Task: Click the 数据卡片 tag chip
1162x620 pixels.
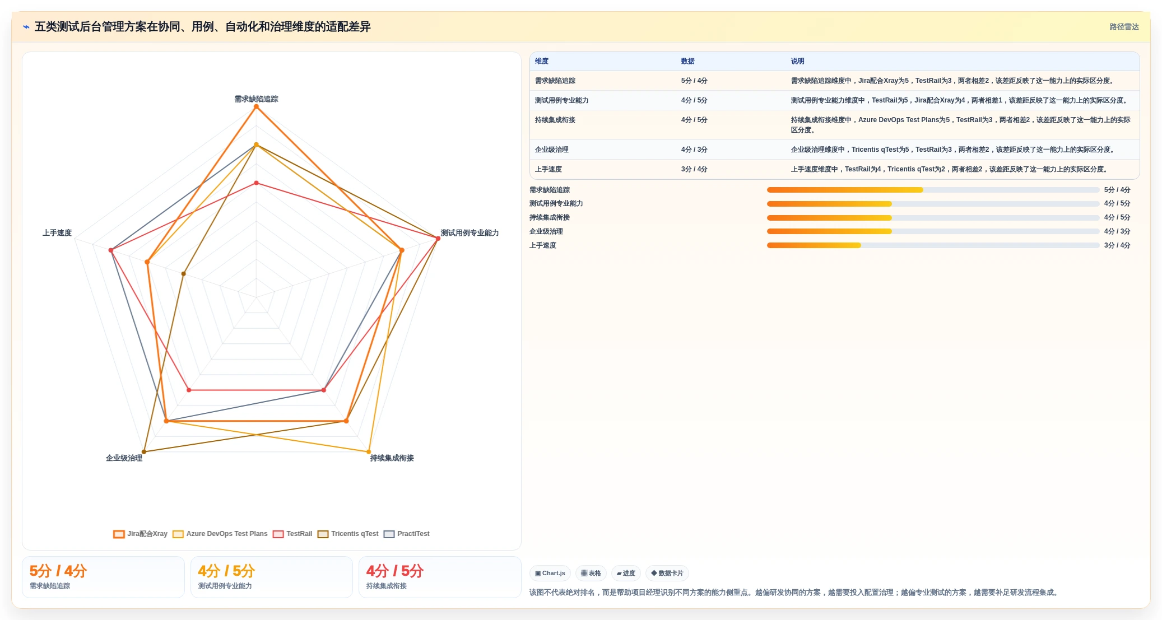Action: click(667, 573)
